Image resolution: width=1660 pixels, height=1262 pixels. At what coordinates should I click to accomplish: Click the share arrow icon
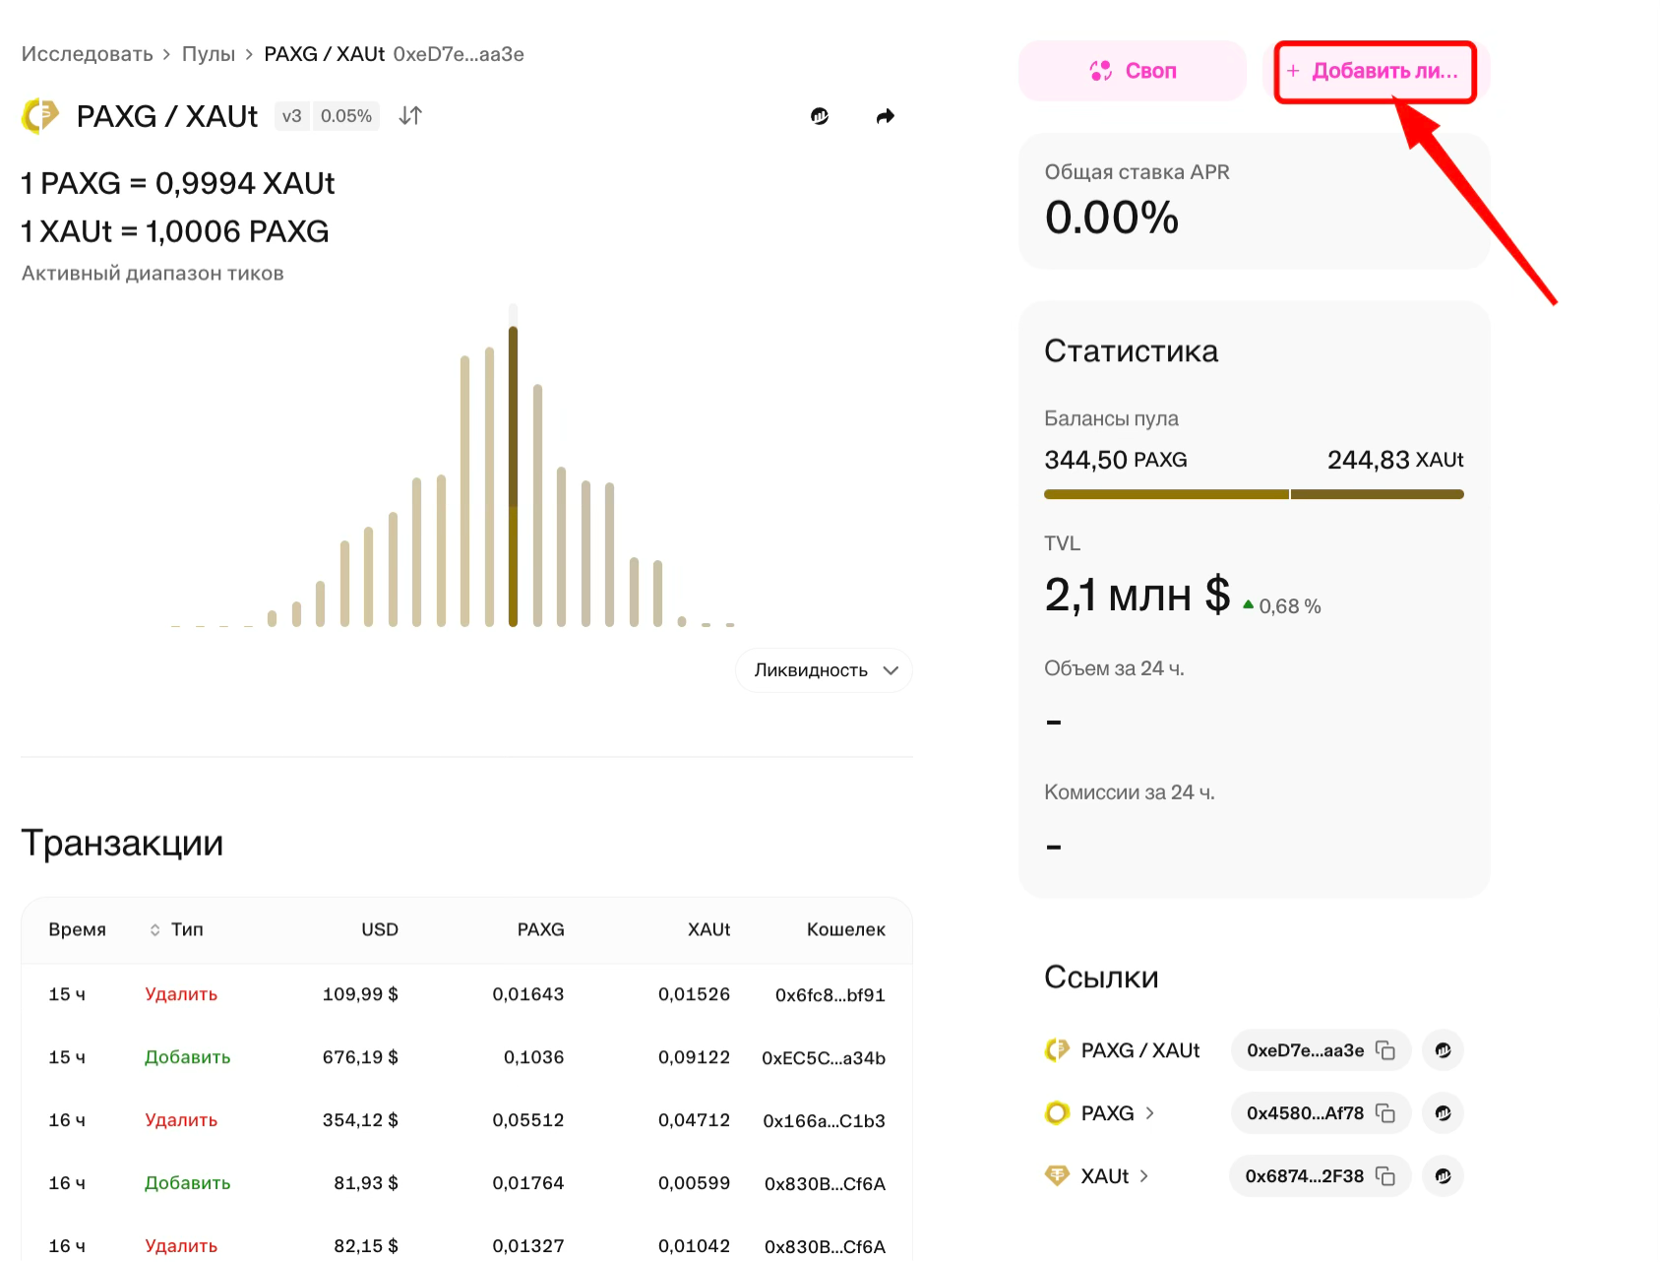coord(885,116)
